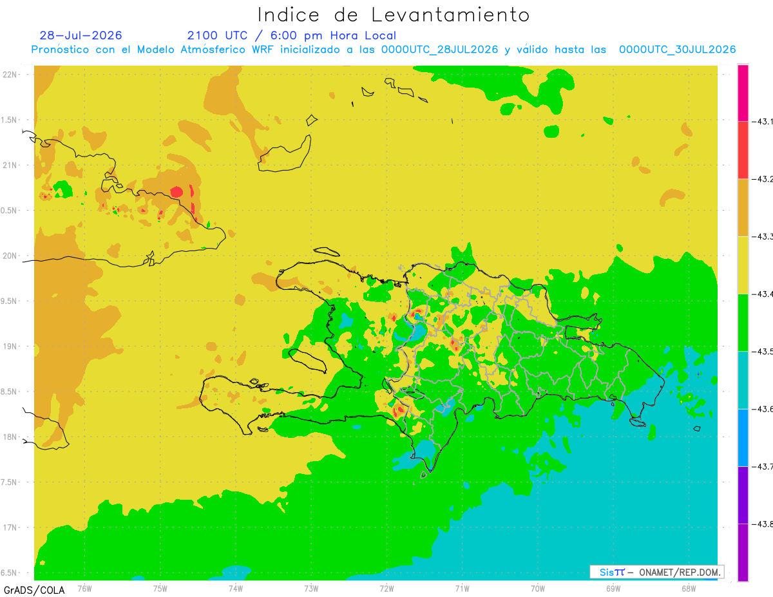
Task: Select the yellow legend color band
Action: click(743, 265)
